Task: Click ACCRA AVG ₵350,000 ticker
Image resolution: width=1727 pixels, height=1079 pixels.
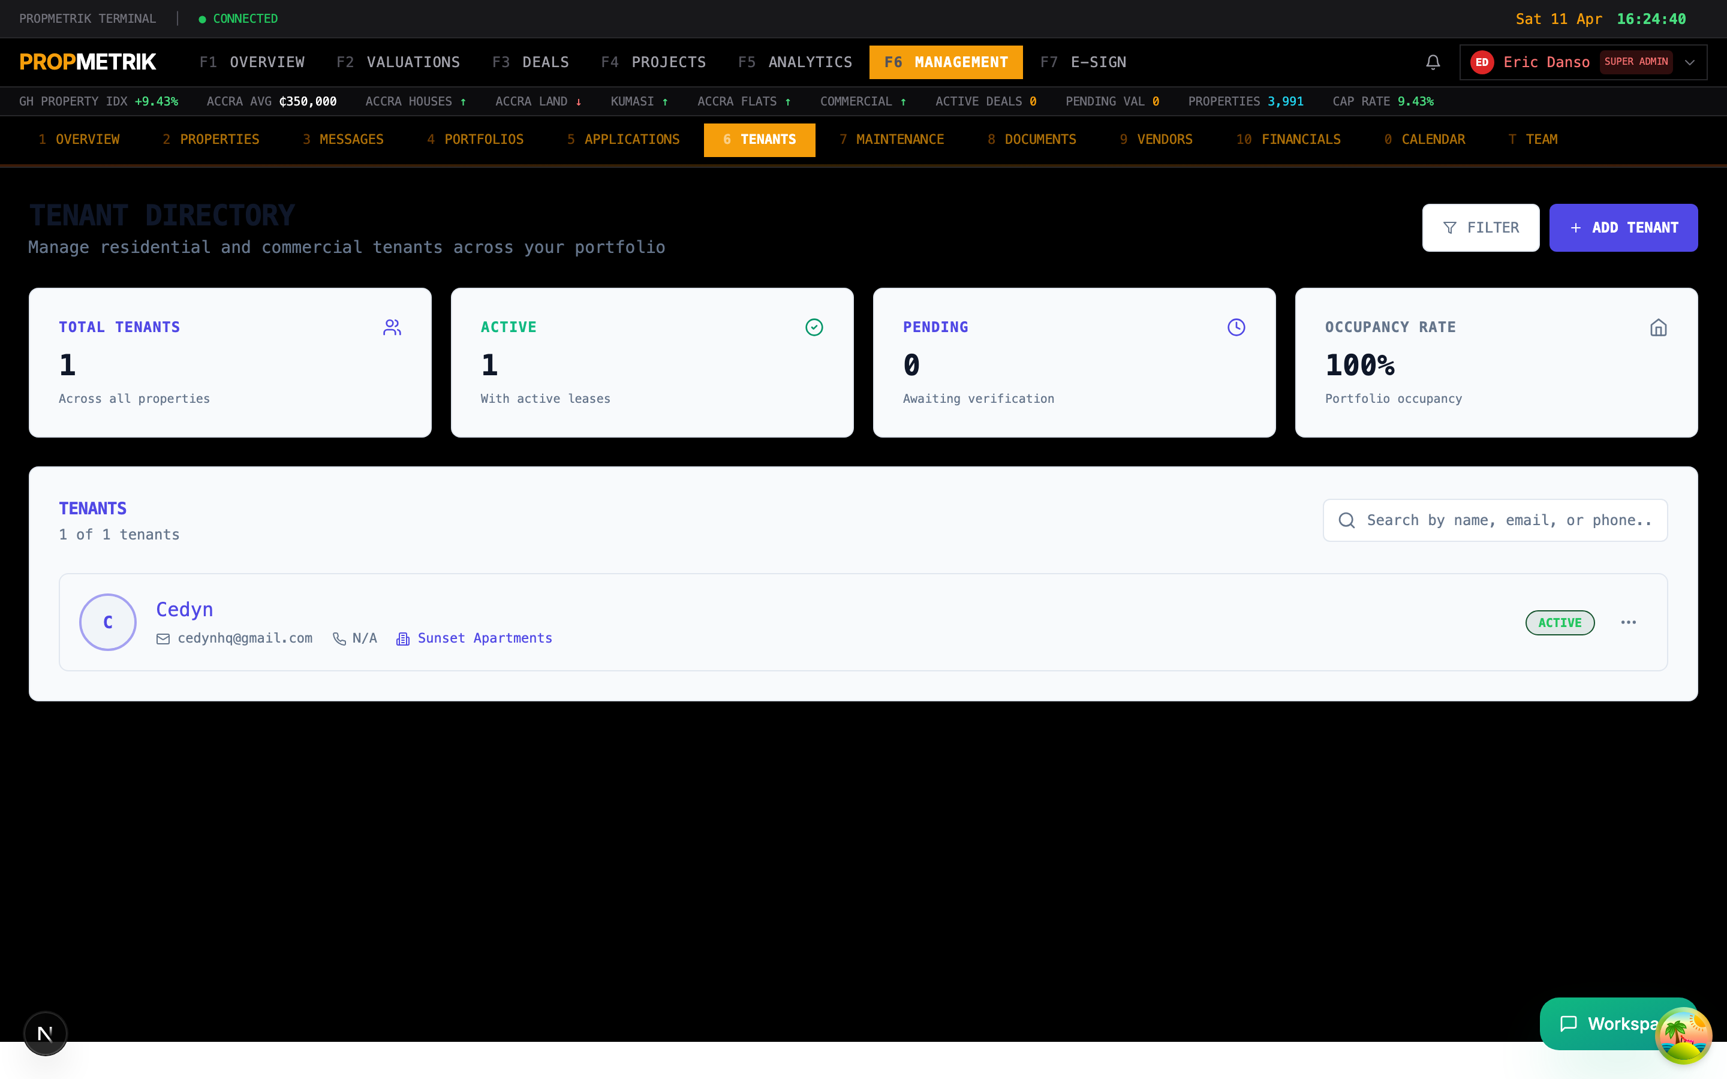Action: point(271,101)
